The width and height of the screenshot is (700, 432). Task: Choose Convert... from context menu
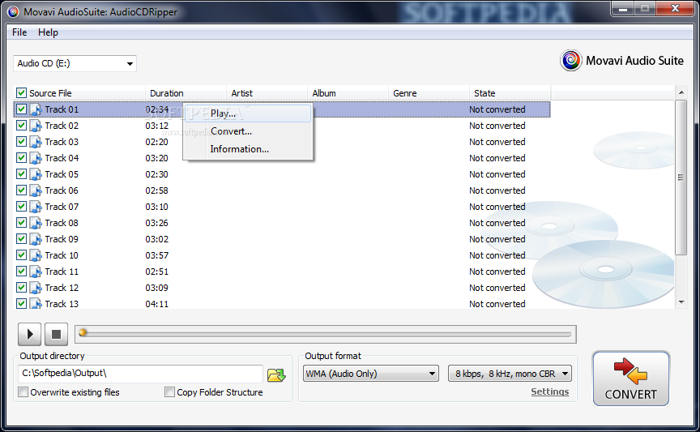248,131
